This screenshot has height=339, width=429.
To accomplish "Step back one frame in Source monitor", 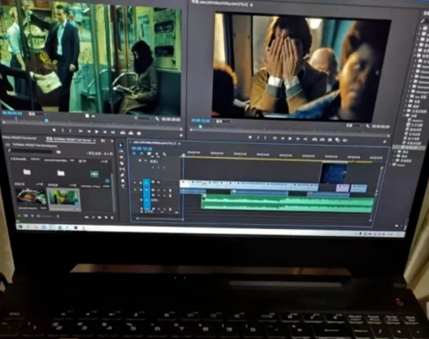I will point(89,131).
